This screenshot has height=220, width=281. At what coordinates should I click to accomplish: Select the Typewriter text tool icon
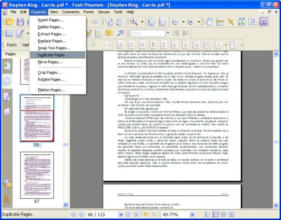pyautogui.click(x=253, y=22)
